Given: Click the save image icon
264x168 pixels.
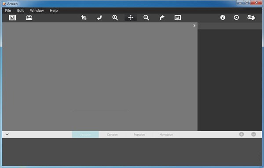Looking at the screenshot, I should (x=29, y=18).
